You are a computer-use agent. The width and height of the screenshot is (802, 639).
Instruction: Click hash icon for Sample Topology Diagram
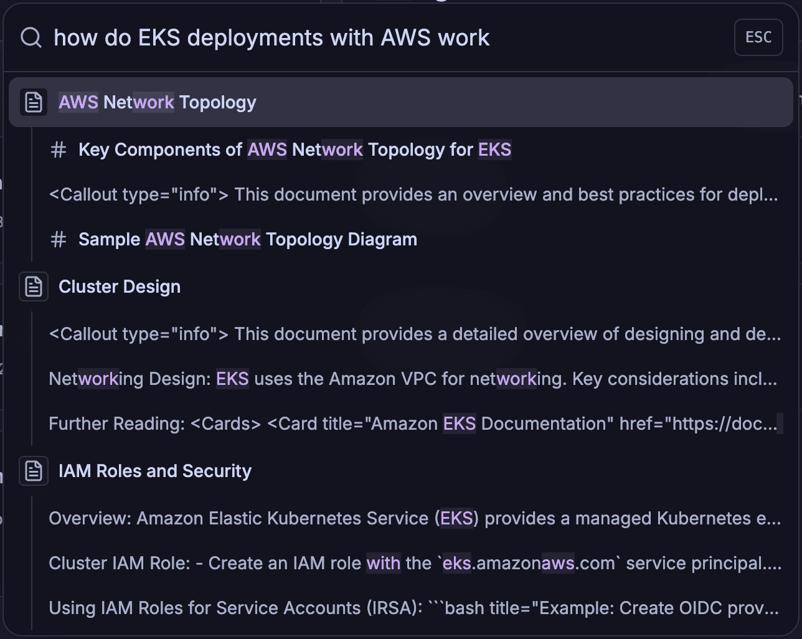[x=59, y=239]
